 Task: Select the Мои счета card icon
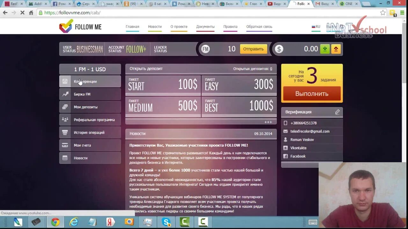[x=65, y=145]
